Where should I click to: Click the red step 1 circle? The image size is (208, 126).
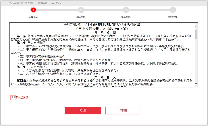point(33,10)
